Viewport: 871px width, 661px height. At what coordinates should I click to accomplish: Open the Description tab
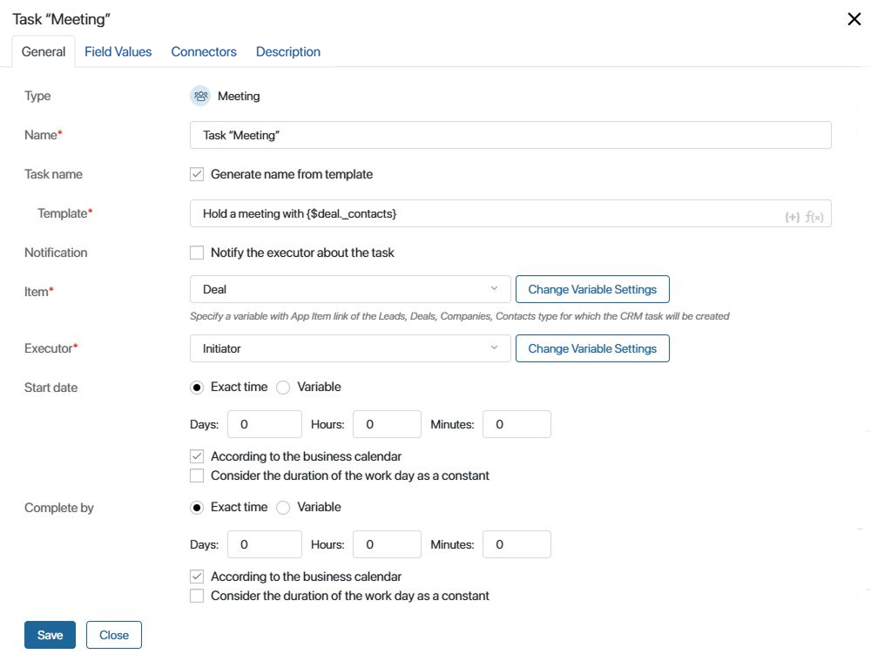tap(288, 51)
